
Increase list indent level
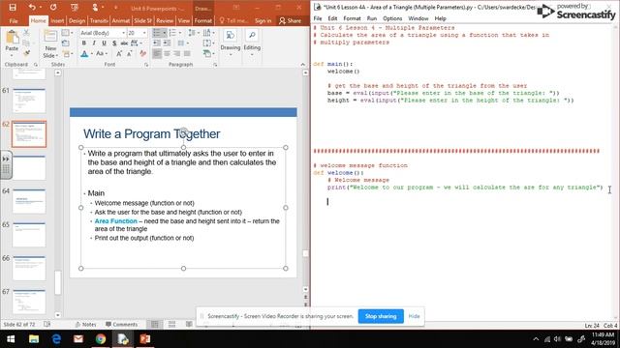point(167,43)
